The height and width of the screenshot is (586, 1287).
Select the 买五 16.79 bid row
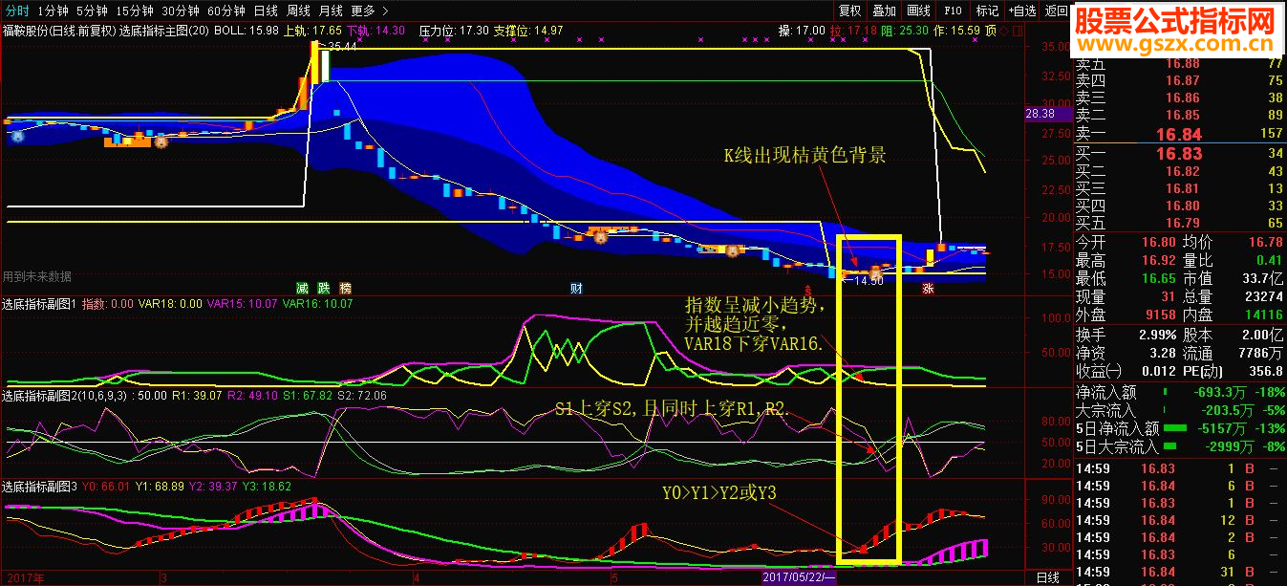(1179, 223)
